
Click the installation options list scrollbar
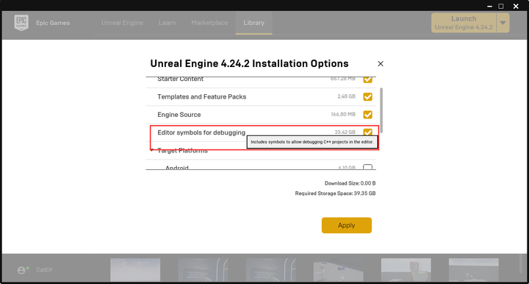381,110
